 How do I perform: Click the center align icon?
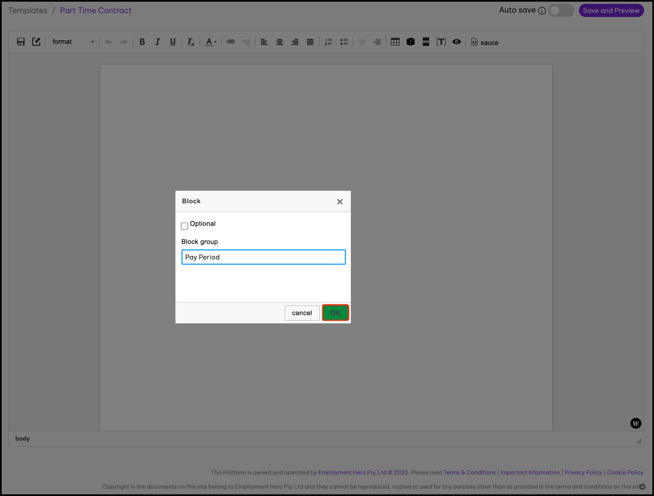279,42
